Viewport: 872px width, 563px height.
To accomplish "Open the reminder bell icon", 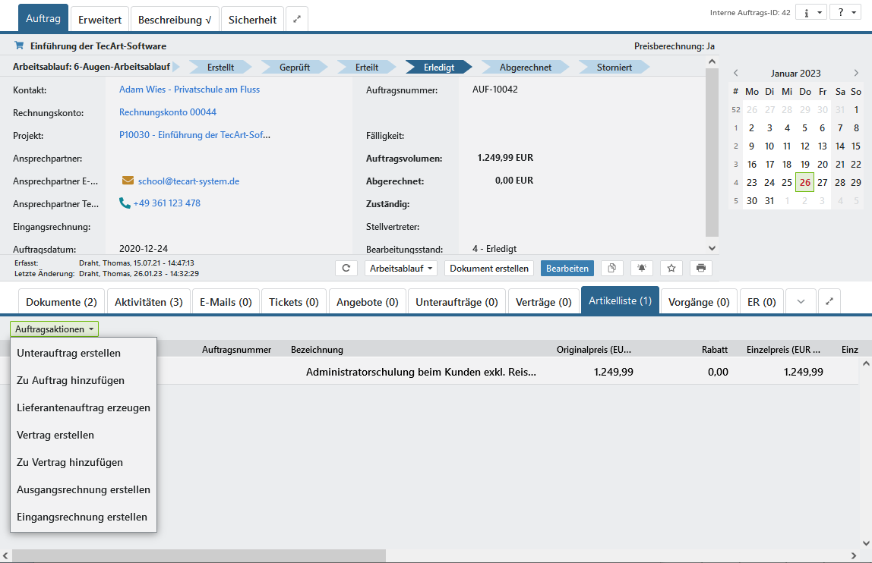I will (642, 268).
